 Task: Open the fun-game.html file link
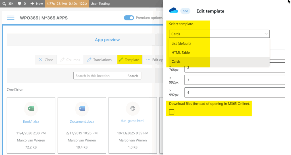(x=133, y=121)
